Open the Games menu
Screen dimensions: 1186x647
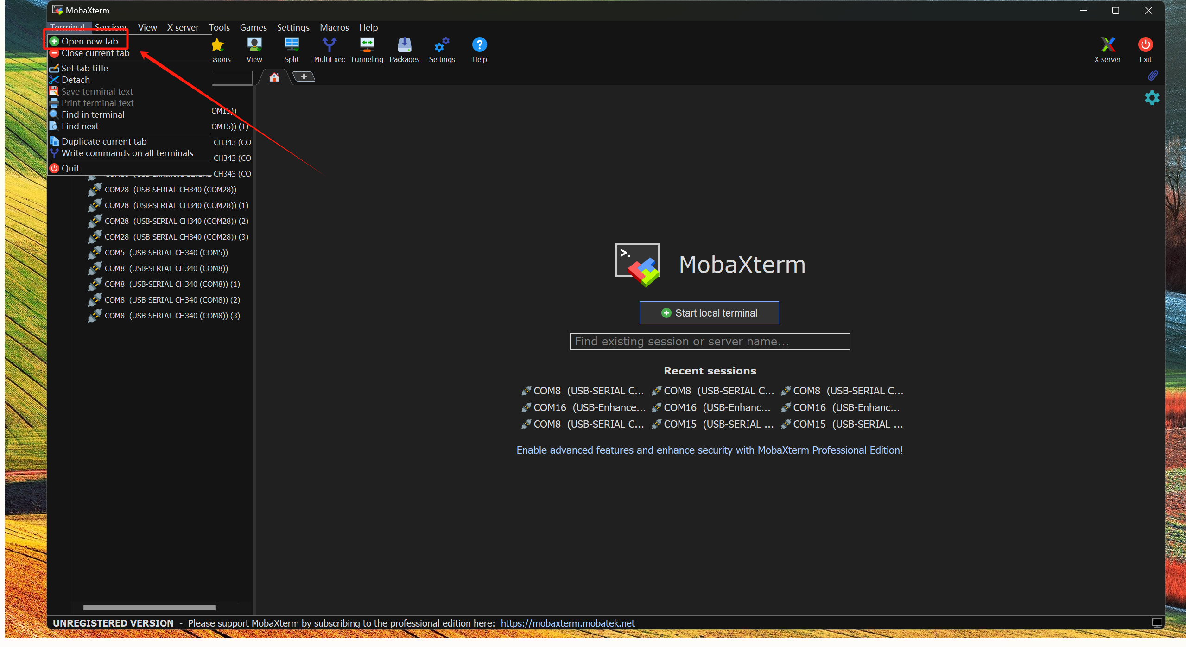tap(253, 27)
